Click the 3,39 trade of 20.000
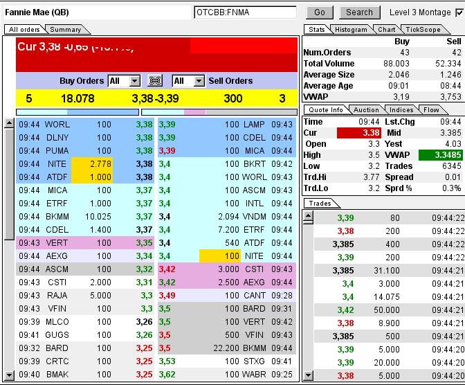 [390, 362]
